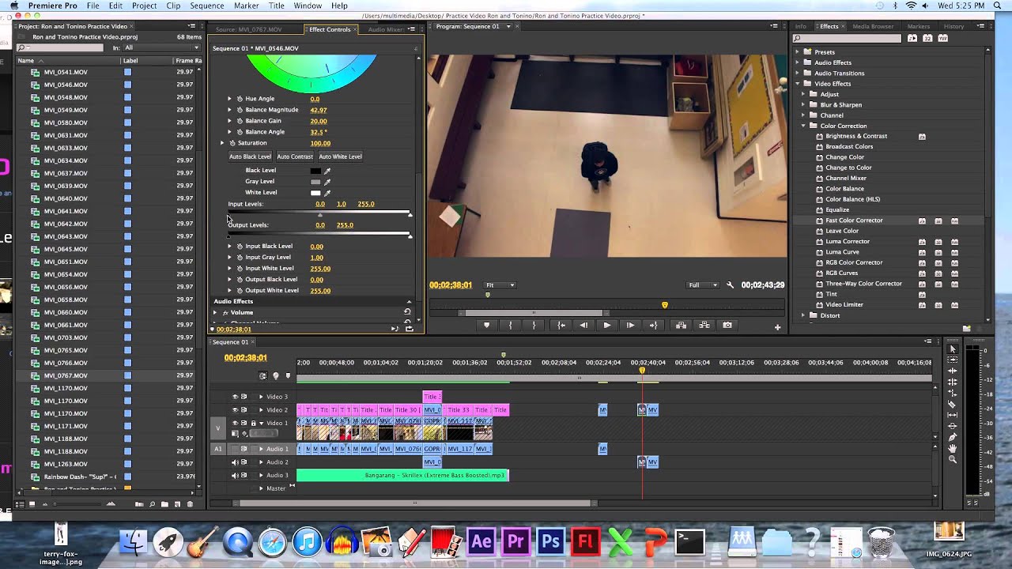Screen dimensions: 1012x569
Task: Mute Audio 2 track speaker icon
Action: [235, 462]
